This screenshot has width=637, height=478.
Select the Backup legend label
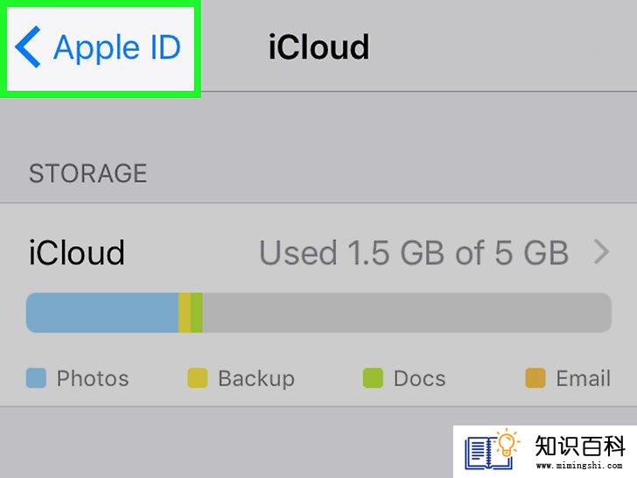[256, 379]
